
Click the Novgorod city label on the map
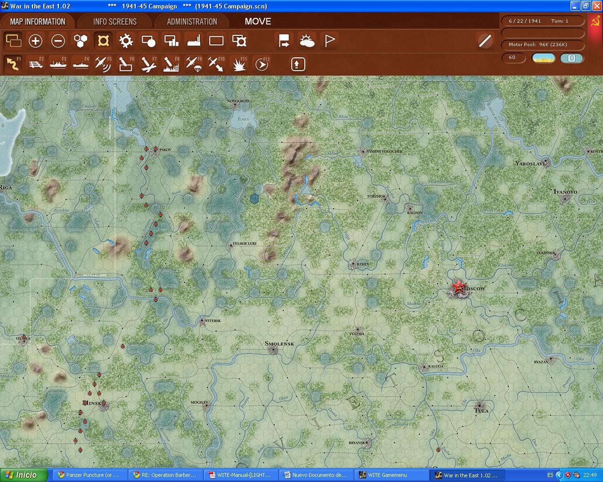pos(238,101)
